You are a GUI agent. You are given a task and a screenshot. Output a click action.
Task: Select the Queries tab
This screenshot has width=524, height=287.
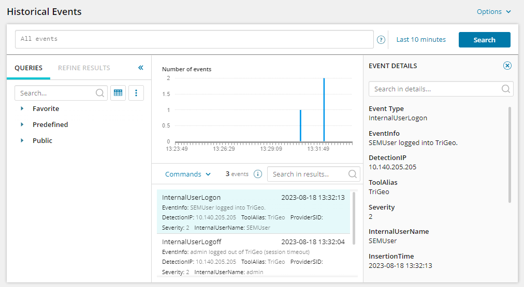pyautogui.click(x=28, y=68)
